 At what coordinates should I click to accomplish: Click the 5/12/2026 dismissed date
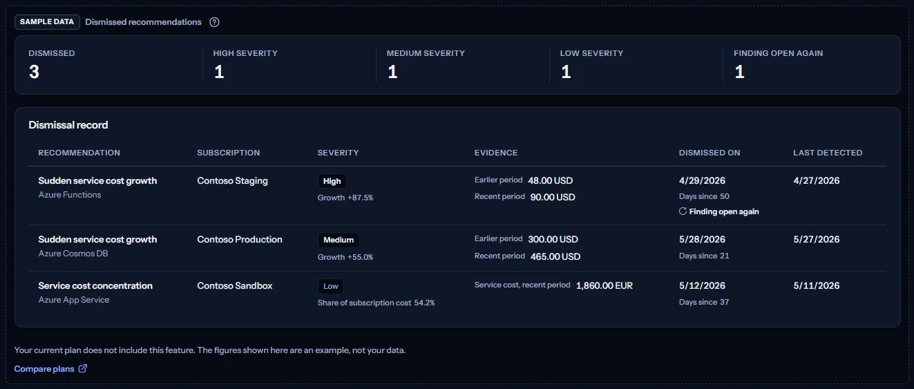click(703, 286)
